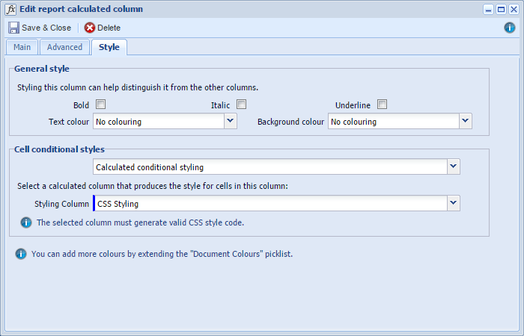
Task: Click Save & Close button
Action: 40,28
